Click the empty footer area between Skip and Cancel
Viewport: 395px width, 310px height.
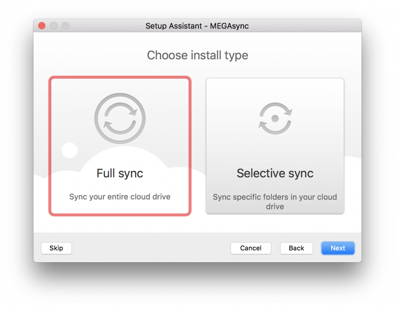coord(150,248)
